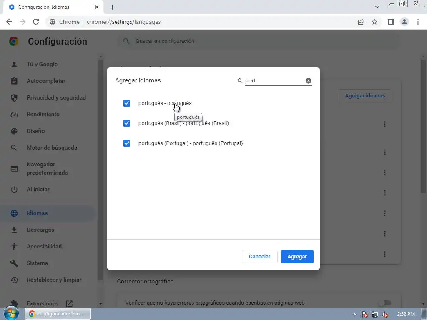This screenshot has width=427, height=320.
Task: Share this page using the share icon
Action: click(x=361, y=22)
